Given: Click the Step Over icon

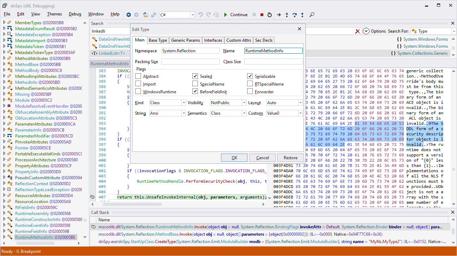Looking at the screenshot, I should click(295, 15).
